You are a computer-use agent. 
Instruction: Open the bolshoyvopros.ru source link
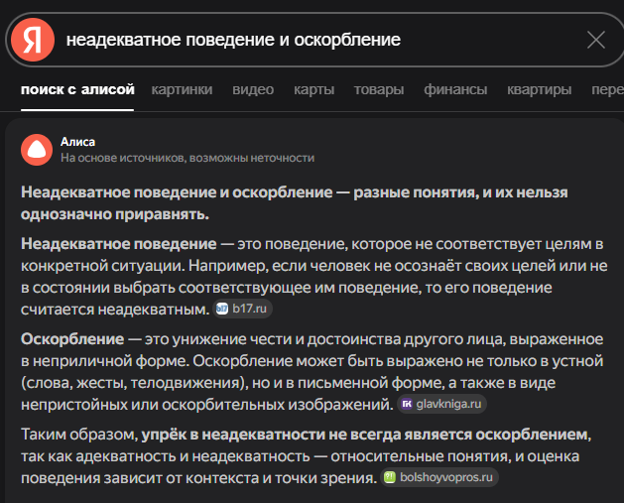(439, 477)
